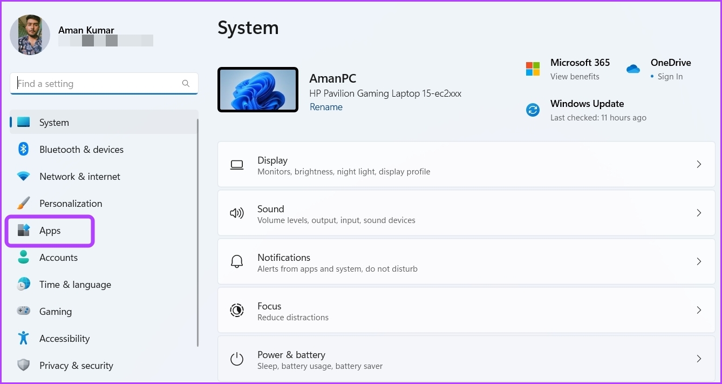Expand the Sound settings chevron
Viewport: 722px width, 384px height.
[x=699, y=213]
